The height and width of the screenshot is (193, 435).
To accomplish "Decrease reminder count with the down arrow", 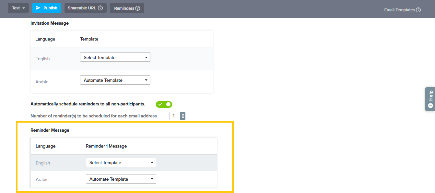I will pos(183,117).
